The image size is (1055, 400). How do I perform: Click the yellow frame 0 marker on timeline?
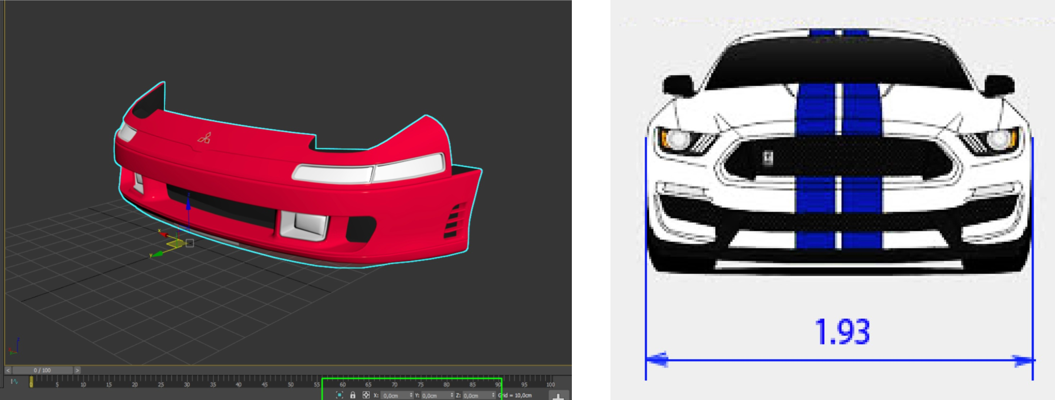[31, 382]
